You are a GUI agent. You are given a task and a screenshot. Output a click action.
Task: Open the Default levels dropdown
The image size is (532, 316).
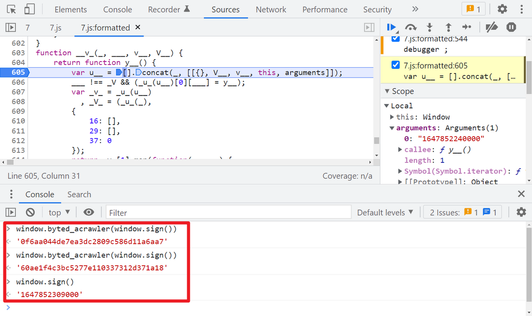pyautogui.click(x=385, y=212)
